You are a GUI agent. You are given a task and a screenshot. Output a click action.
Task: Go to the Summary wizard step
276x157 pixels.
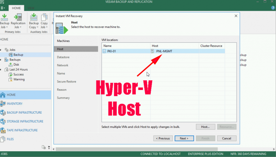coord(63,98)
